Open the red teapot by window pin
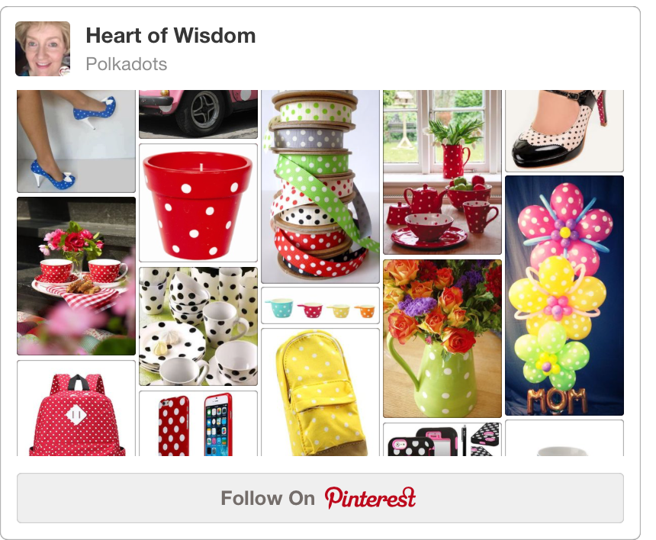Image resolution: width=656 pixels, height=540 pixels. pyautogui.click(x=442, y=172)
